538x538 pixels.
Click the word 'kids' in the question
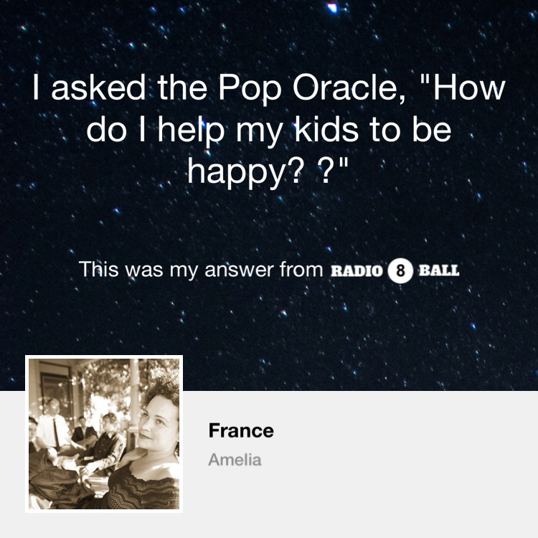(x=326, y=130)
